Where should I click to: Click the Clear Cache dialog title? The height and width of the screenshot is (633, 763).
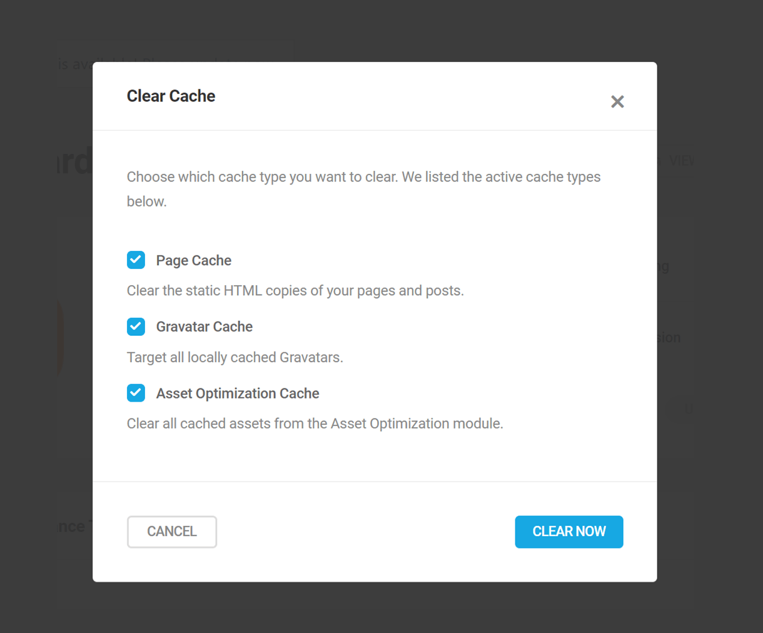pyautogui.click(x=171, y=96)
